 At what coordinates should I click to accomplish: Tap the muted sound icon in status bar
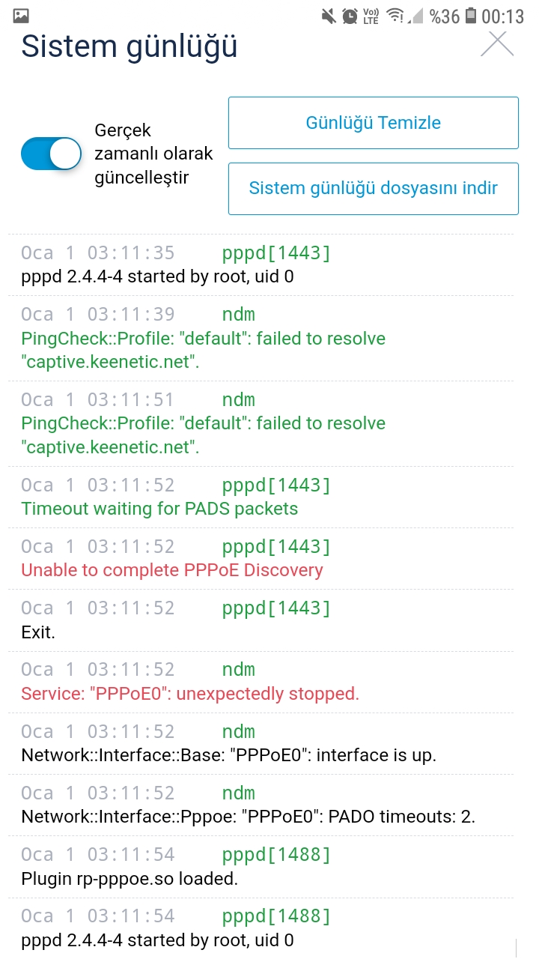tap(328, 15)
